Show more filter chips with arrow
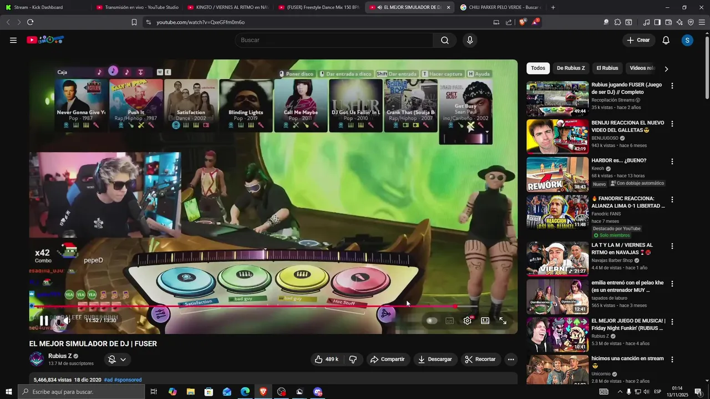This screenshot has width=710, height=399. pyautogui.click(x=666, y=69)
